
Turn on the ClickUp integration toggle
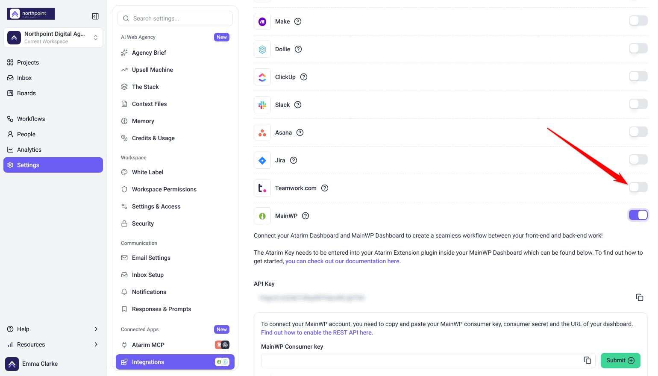638,76
